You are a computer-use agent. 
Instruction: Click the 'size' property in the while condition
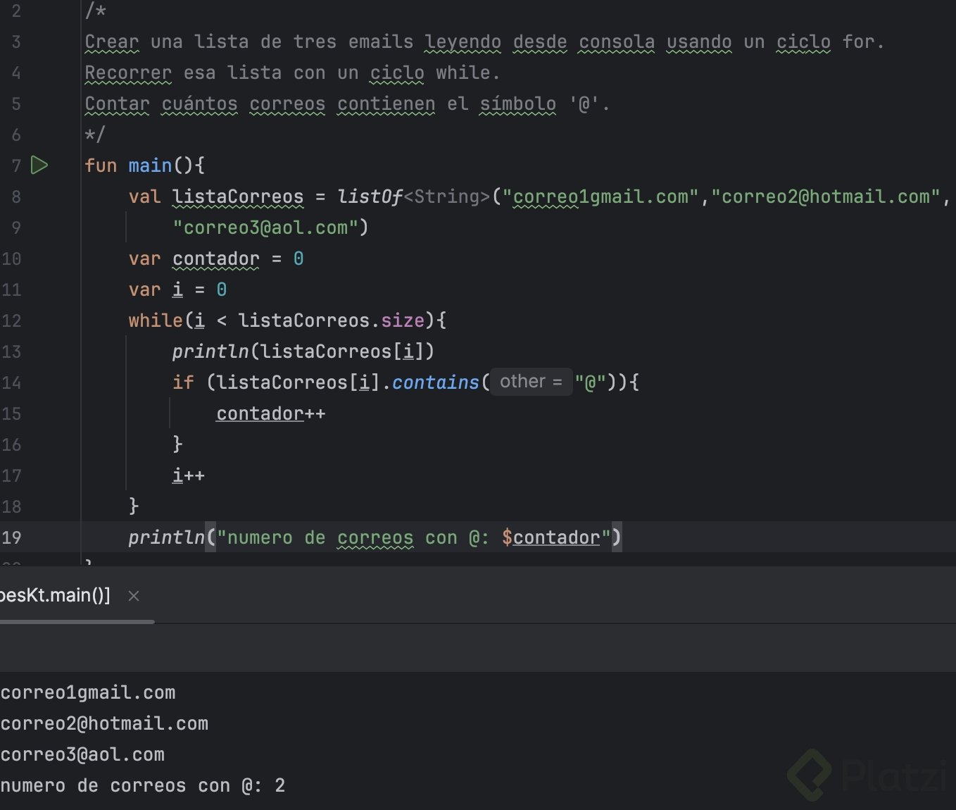point(403,320)
